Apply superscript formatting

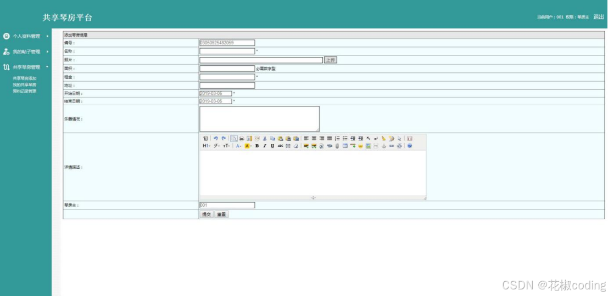[x=376, y=139]
